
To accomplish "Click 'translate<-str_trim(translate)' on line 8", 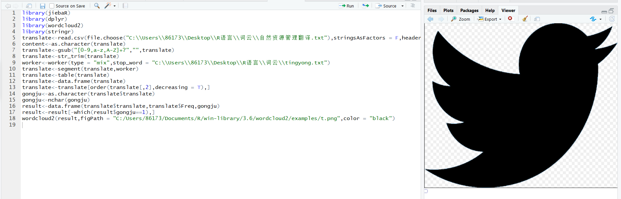I will pyautogui.click(x=70, y=56).
